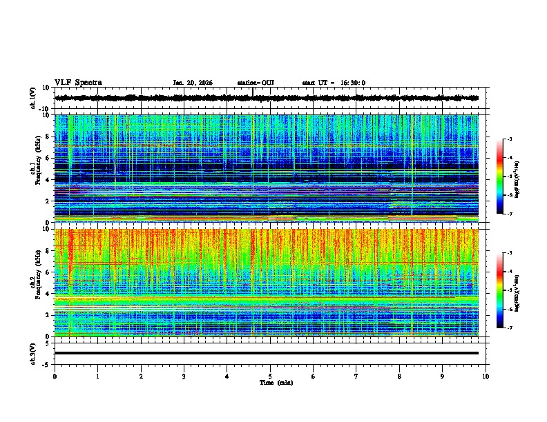Image resolution: width=547 pixels, height=422 pixels.
Task: Click the "2" tick on the ch.2 frequency axis
Action: (48, 315)
